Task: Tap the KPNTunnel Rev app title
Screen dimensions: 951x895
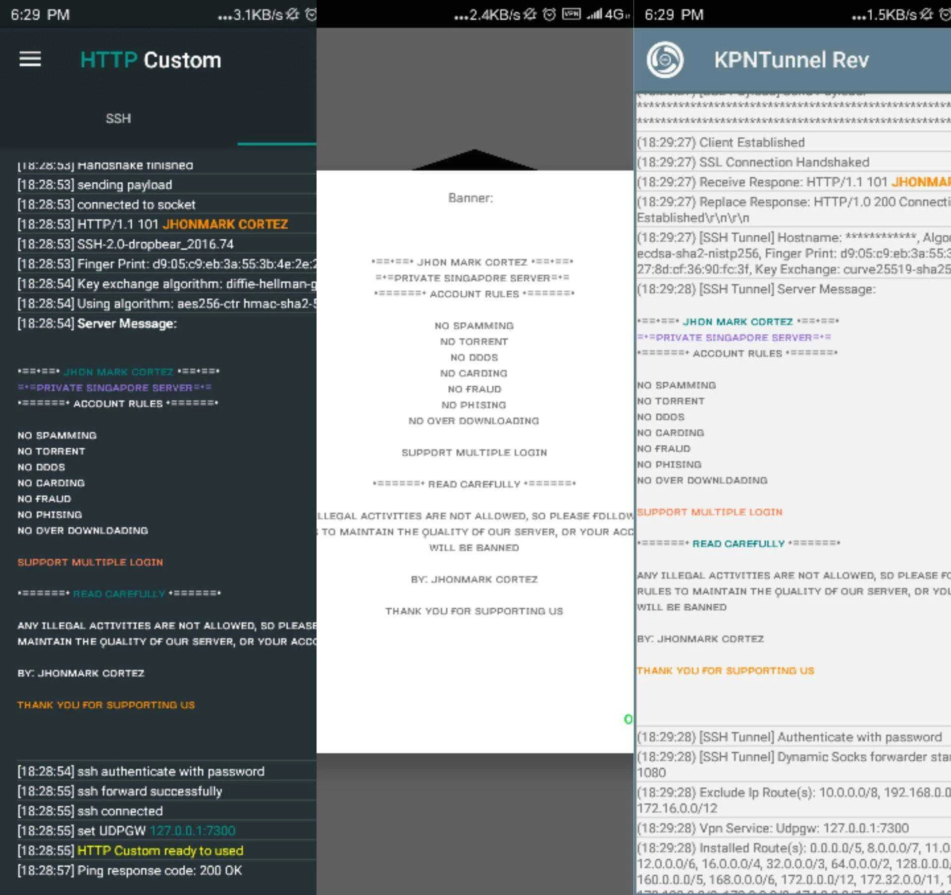Action: coord(791,60)
